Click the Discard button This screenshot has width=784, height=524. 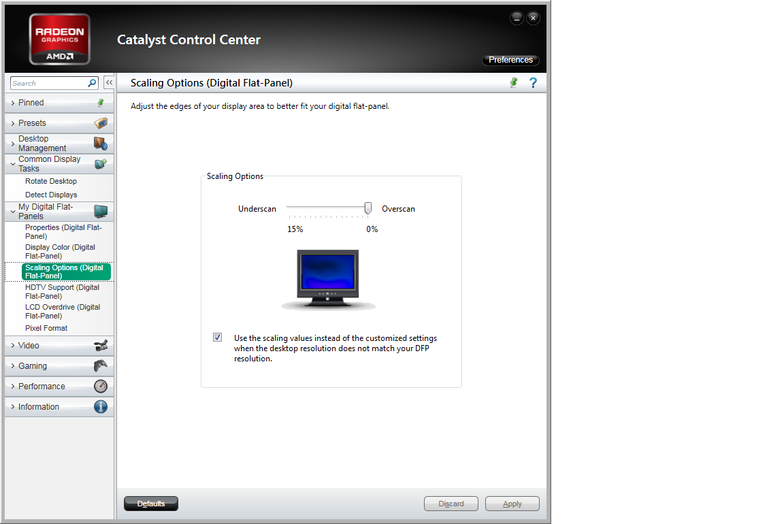tap(451, 504)
